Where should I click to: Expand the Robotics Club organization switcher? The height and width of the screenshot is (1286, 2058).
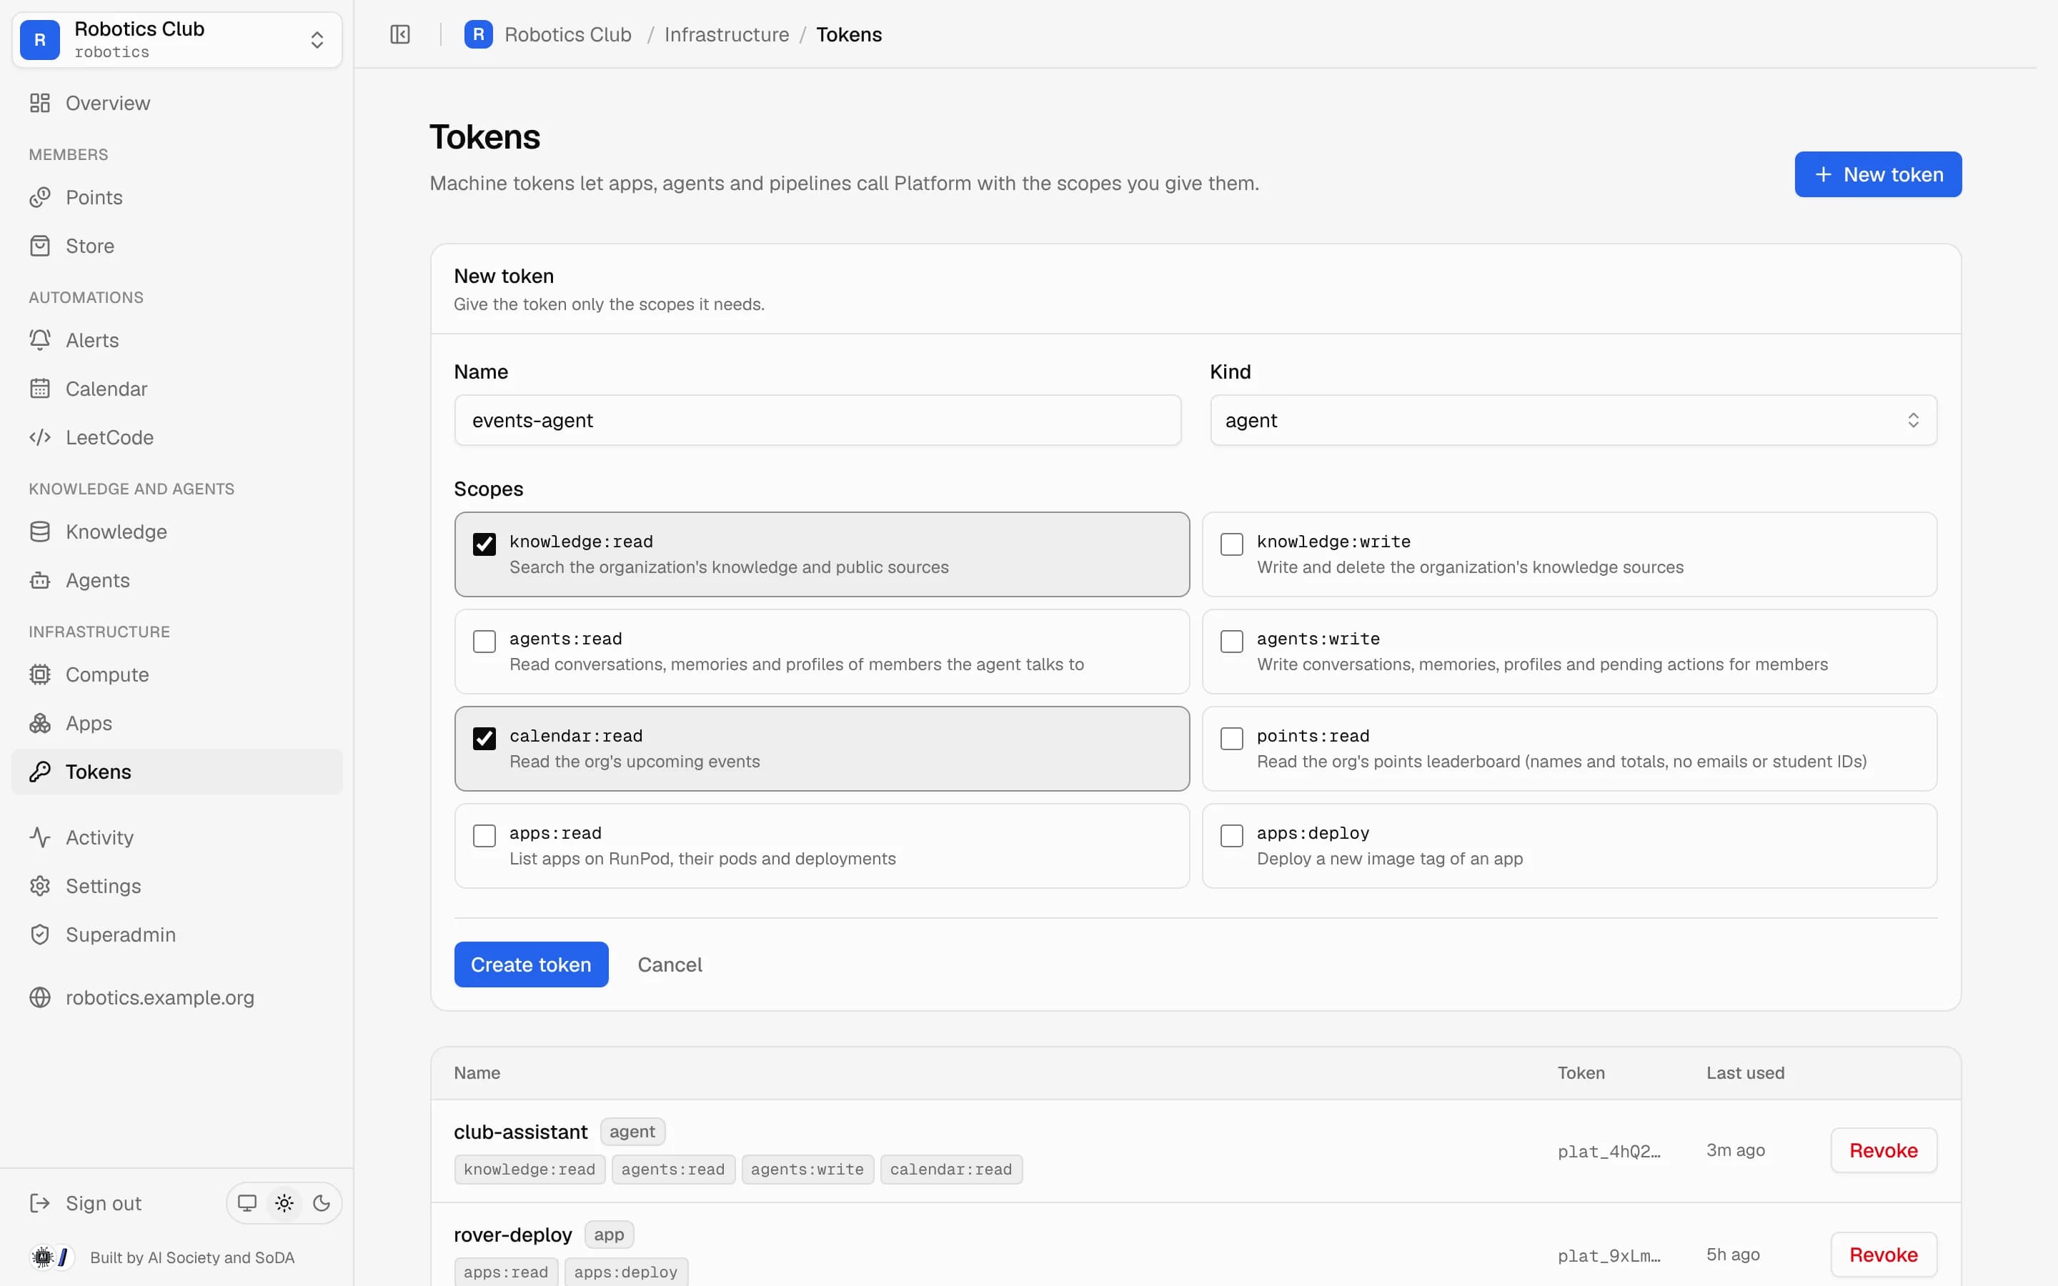coord(177,40)
